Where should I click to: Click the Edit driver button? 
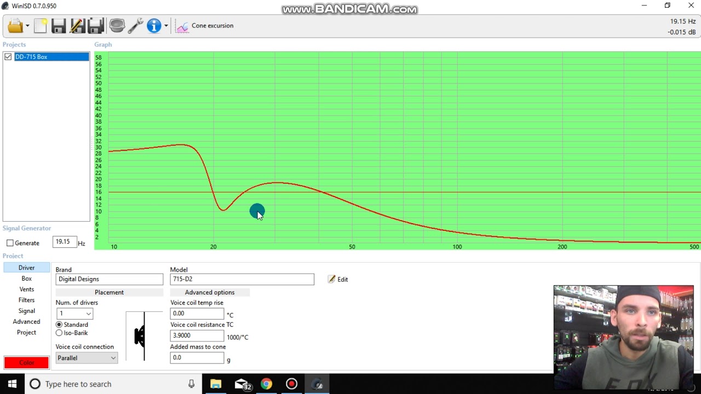coord(338,280)
